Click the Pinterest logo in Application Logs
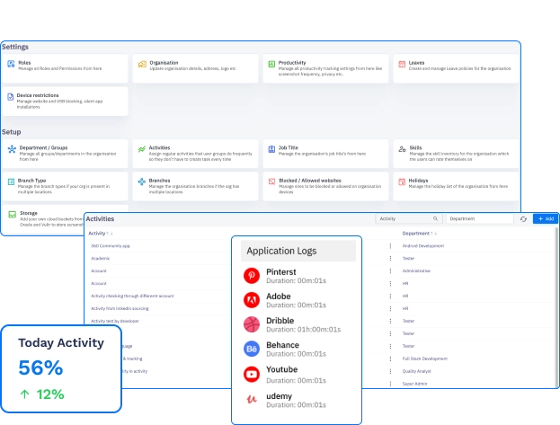The width and height of the screenshot is (560, 425). point(252,275)
